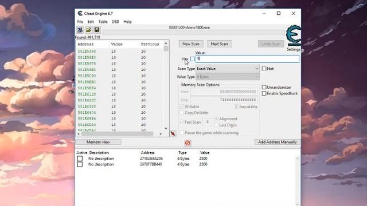Open the process selector computer icon
The height and width of the screenshot is (206, 367).
[x=80, y=30]
